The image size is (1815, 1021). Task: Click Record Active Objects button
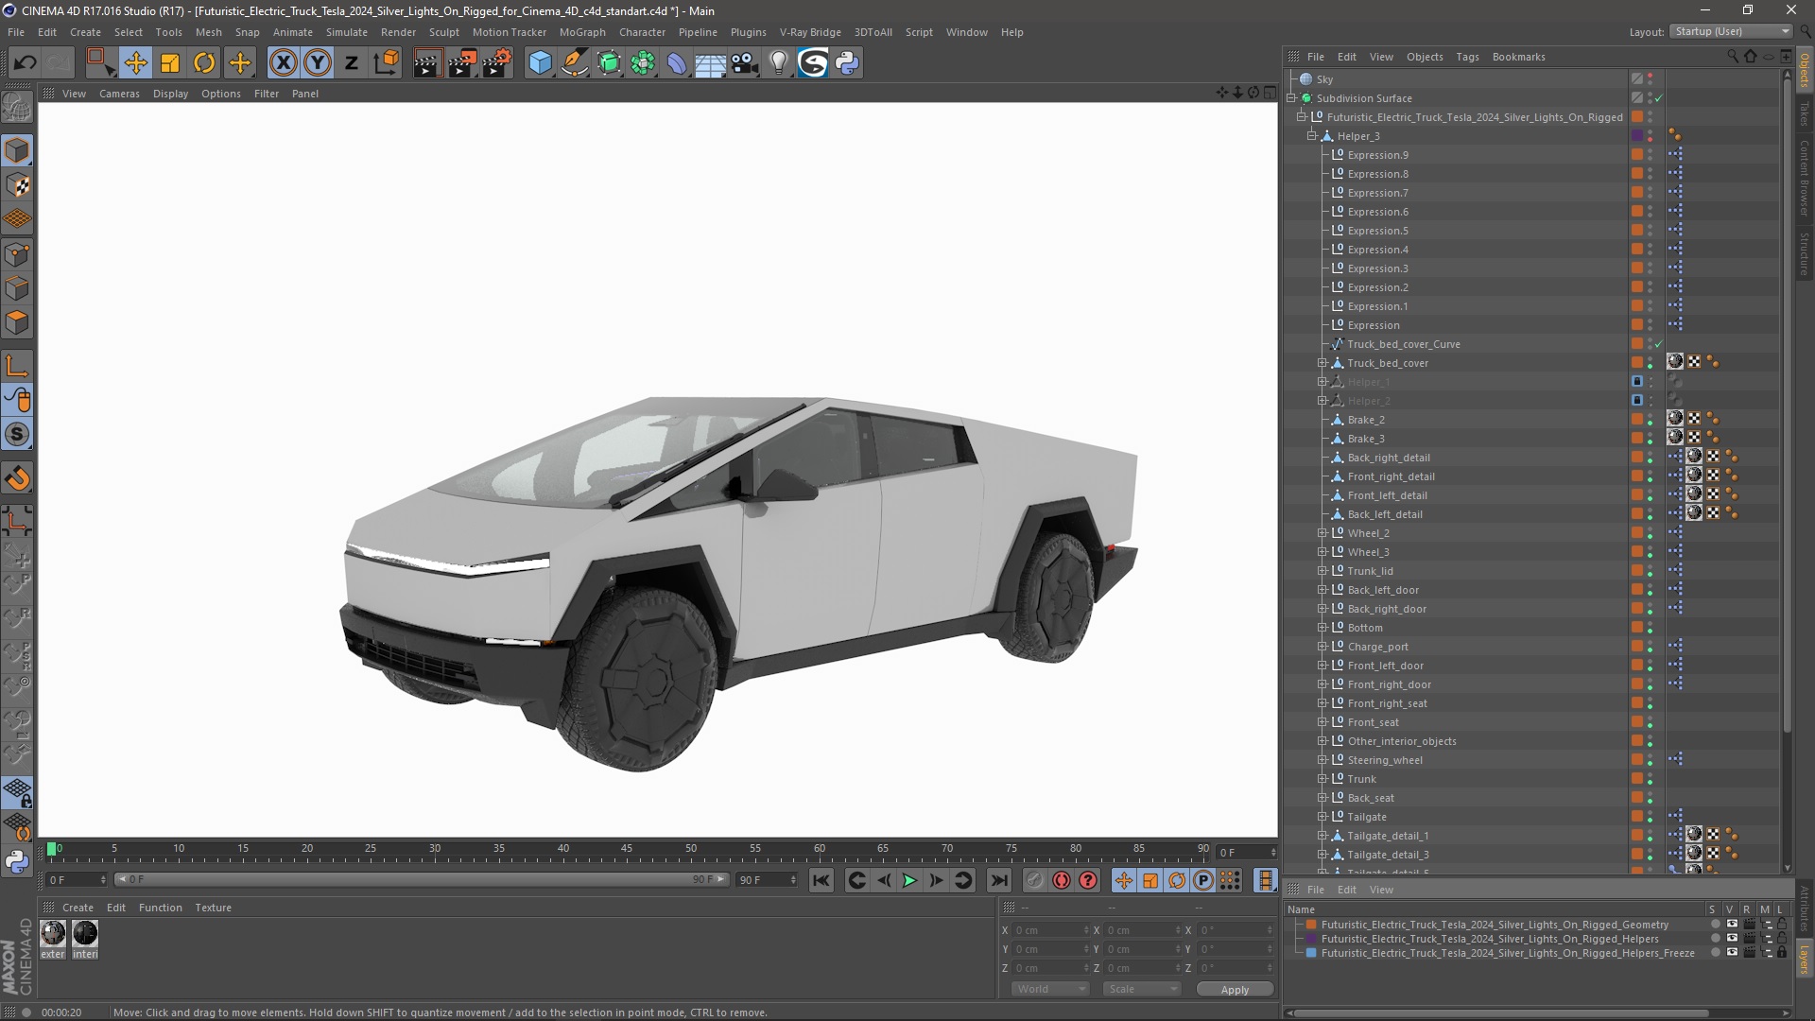pyautogui.click(x=1035, y=880)
